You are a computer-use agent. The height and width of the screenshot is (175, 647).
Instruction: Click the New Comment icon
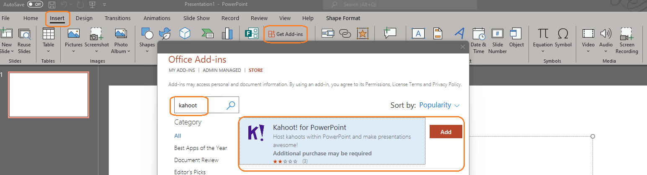coord(390,34)
